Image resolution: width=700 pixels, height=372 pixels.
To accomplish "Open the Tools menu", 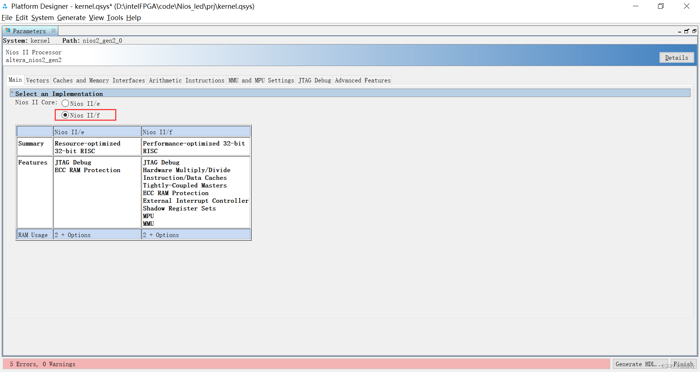I will (115, 18).
